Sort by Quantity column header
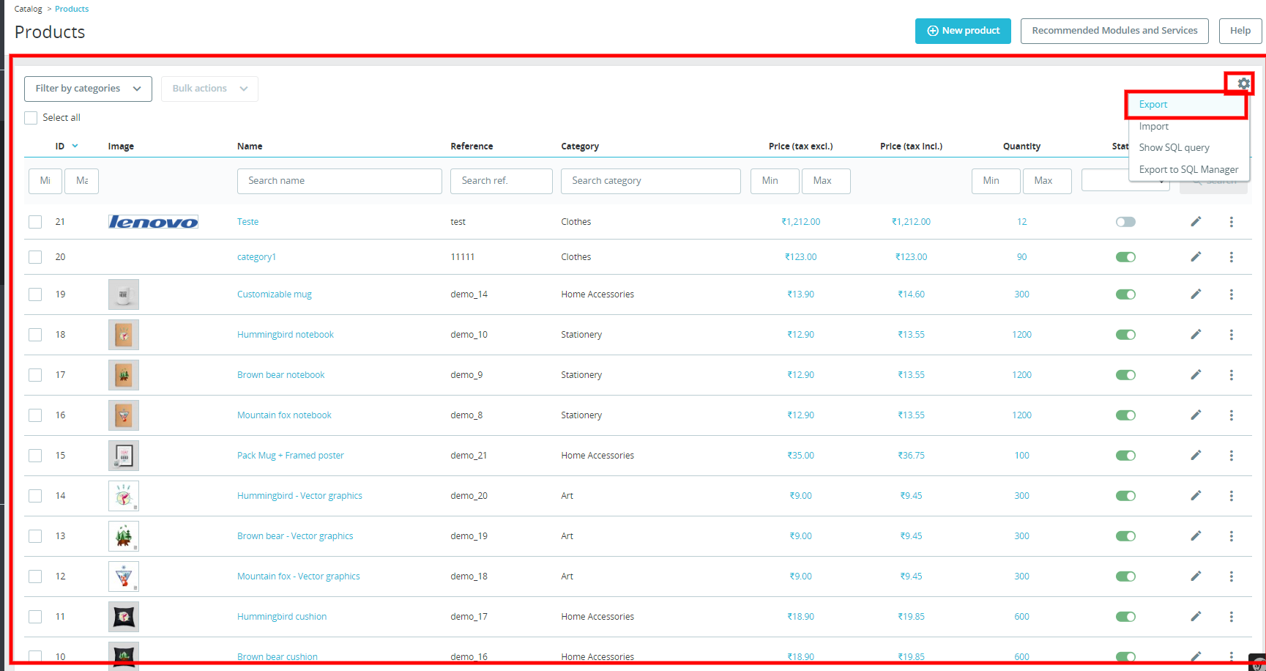This screenshot has width=1266, height=671. tap(1021, 147)
